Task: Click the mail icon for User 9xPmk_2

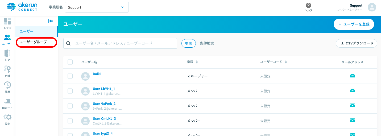Action: click(353, 105)
